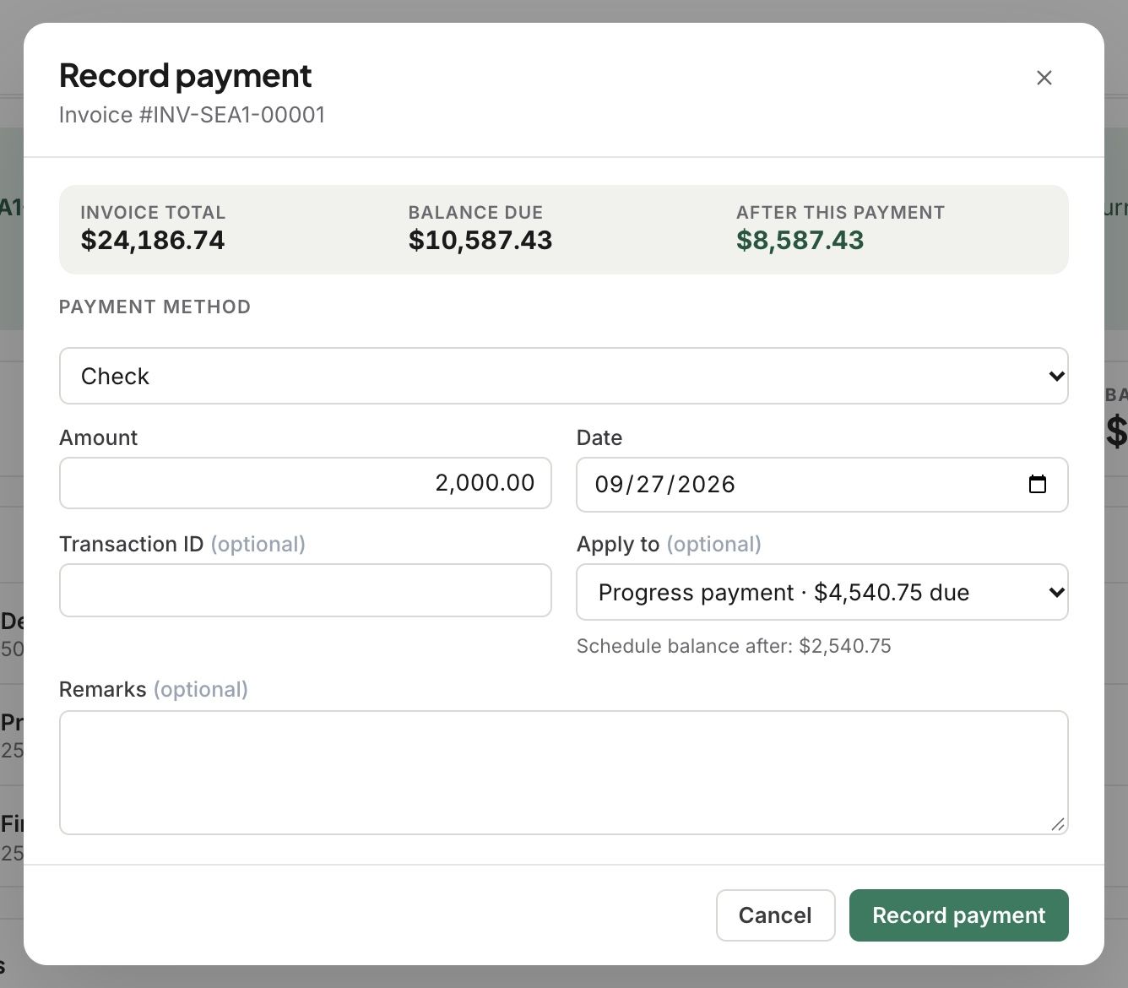Select the after-payment amount $8,587.43
This screenshot has height=988, width=1128.
[800, 241]
